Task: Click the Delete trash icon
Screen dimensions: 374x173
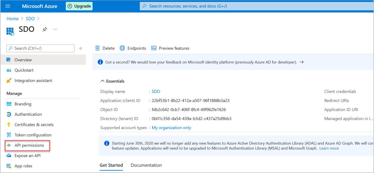Action: (x=98, y=48)
